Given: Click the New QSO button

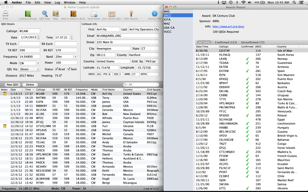Looking at the screenshot, I should coord(12,84).
